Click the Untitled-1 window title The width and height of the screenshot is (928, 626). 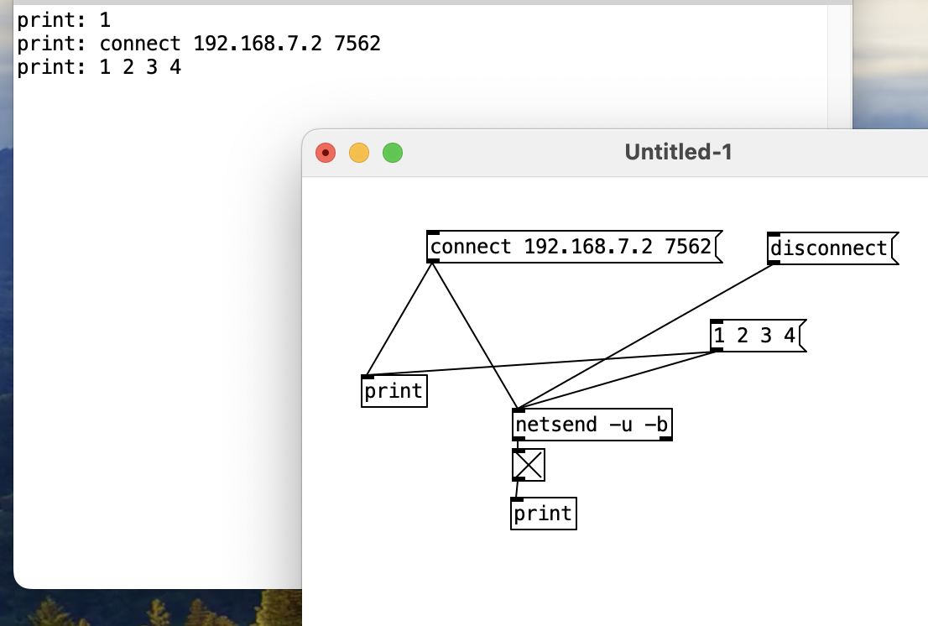coord(678,152)
